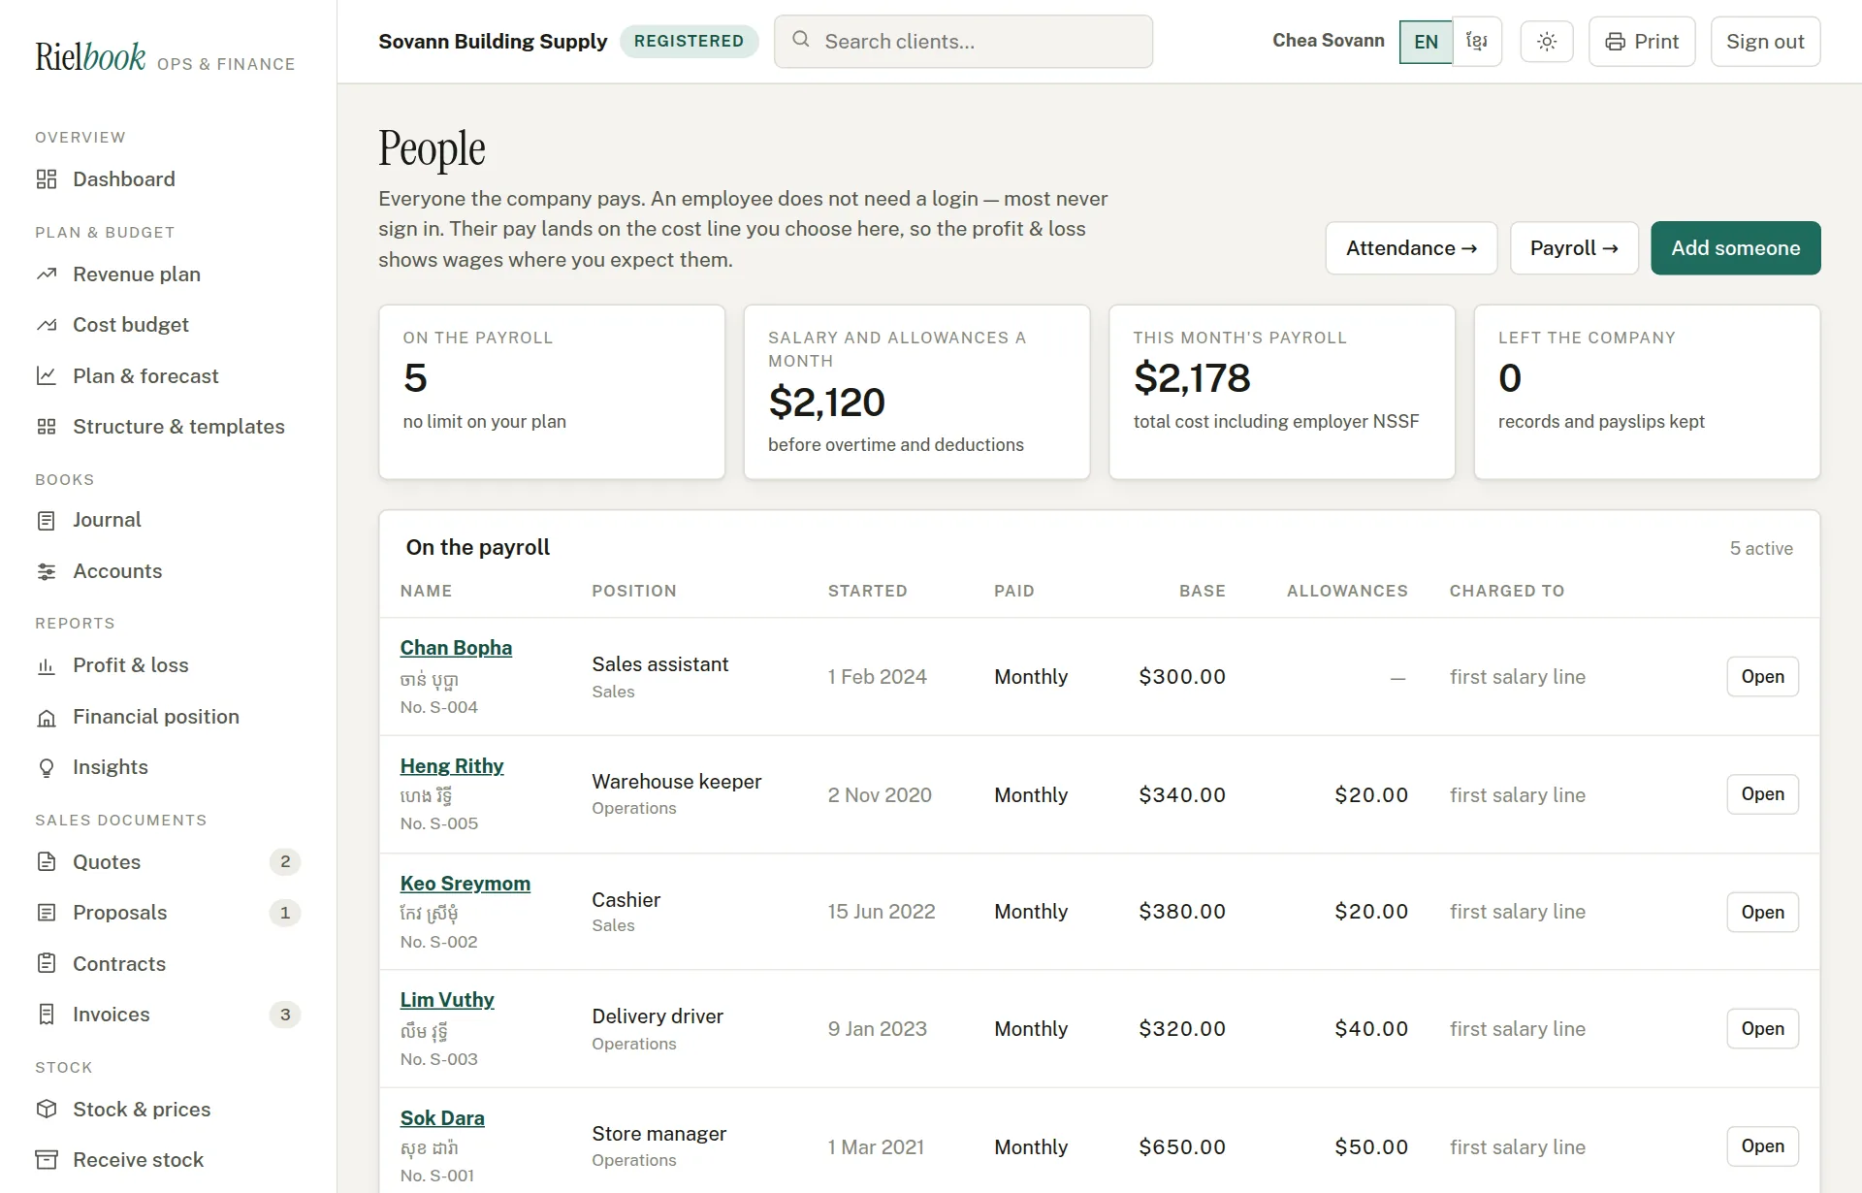Toggle the light/dark theme sun icon
1862x1193 pixels.
point(1547,42)
